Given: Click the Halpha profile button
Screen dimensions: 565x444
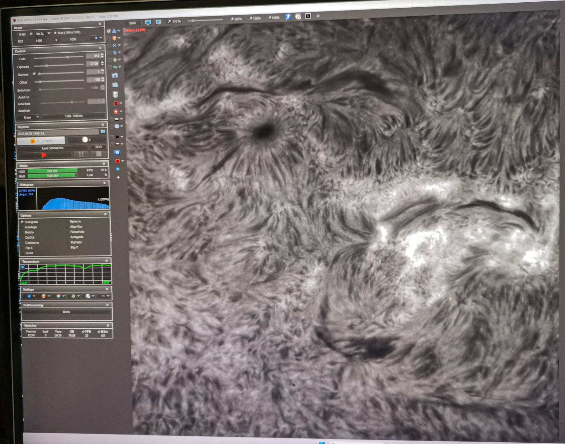Looking at the screenshot, I should click(41, 141).
